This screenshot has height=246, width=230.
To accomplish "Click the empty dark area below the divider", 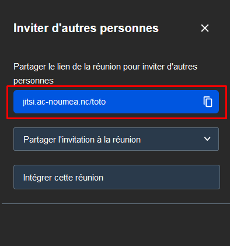I will (116, 225).
